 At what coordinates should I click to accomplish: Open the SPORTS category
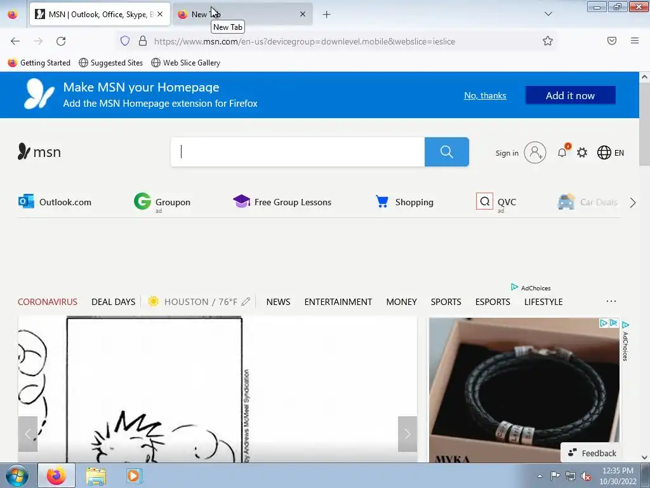coord(446,302)
